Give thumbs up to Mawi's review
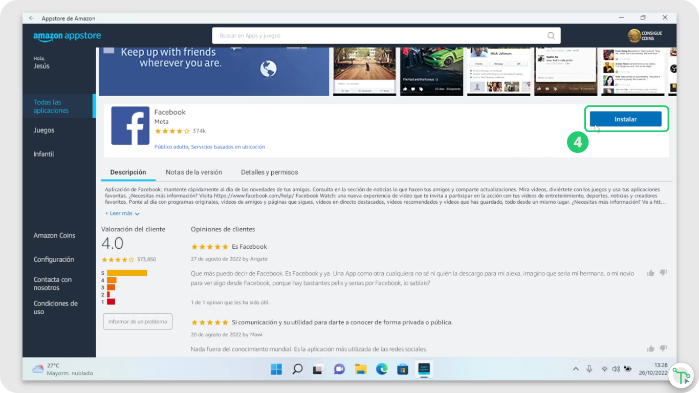This screenshot has width=699, height=393. (651, 348)
